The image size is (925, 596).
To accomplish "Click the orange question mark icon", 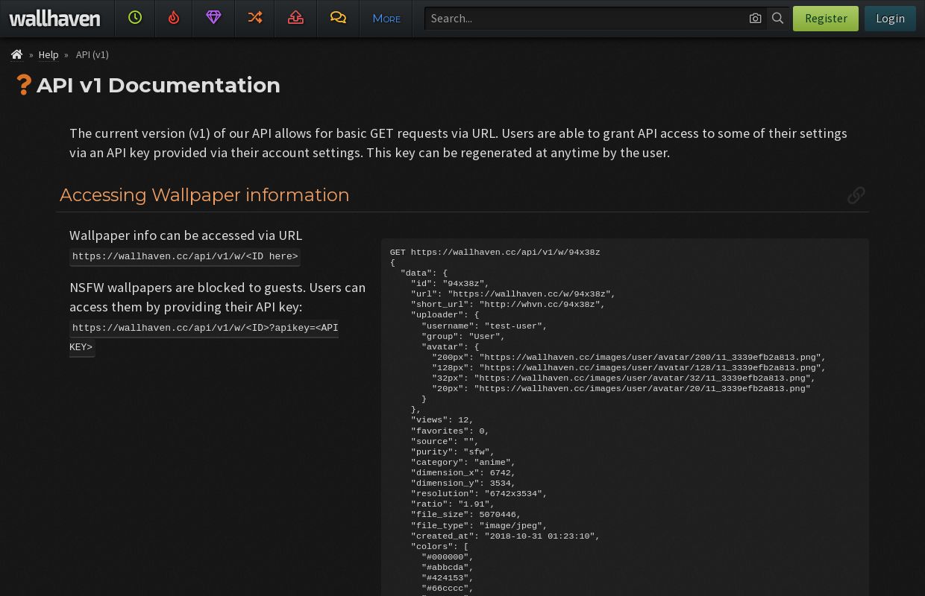I will (24, 85).
